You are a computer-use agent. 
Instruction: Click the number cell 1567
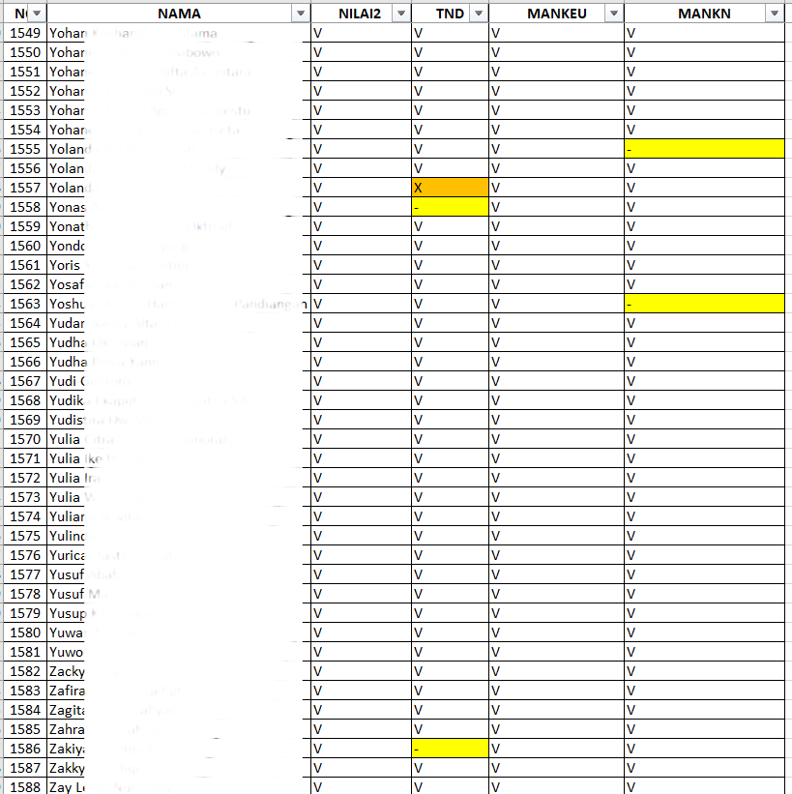[x=25, y=381]
